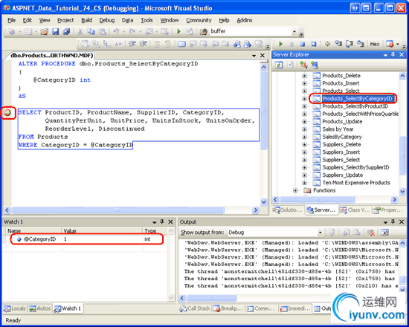Switch to the Call Stack tab
Image resolution: width=409 pixels, height=327 pixels.
tap(195, 308)
